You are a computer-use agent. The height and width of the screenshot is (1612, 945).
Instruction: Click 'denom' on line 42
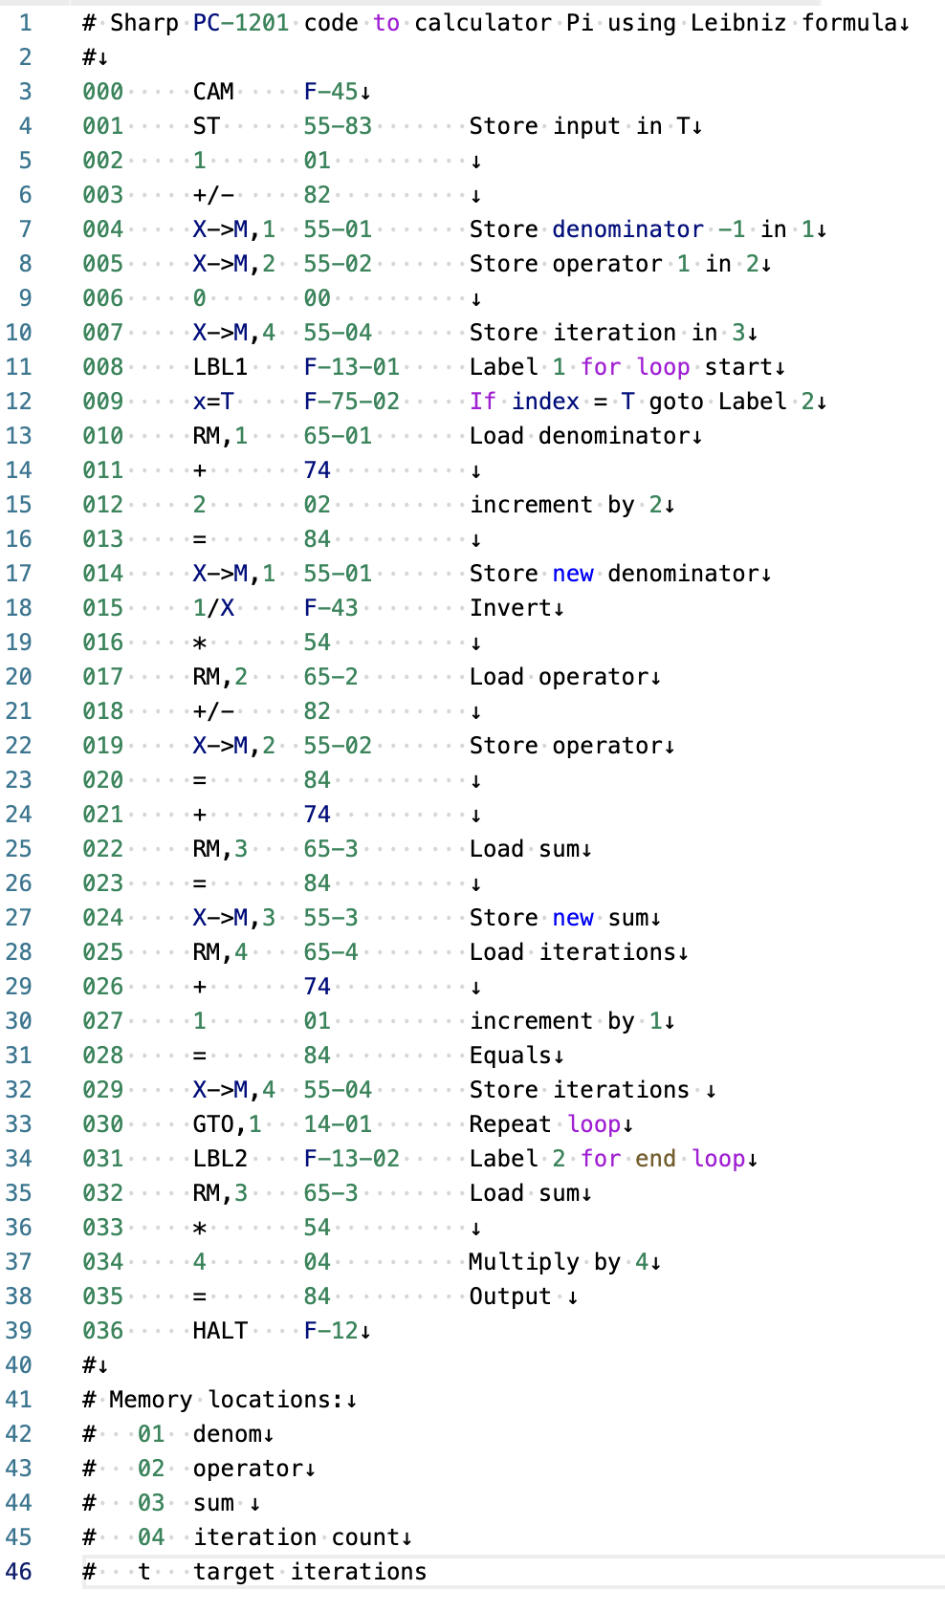228,1434
